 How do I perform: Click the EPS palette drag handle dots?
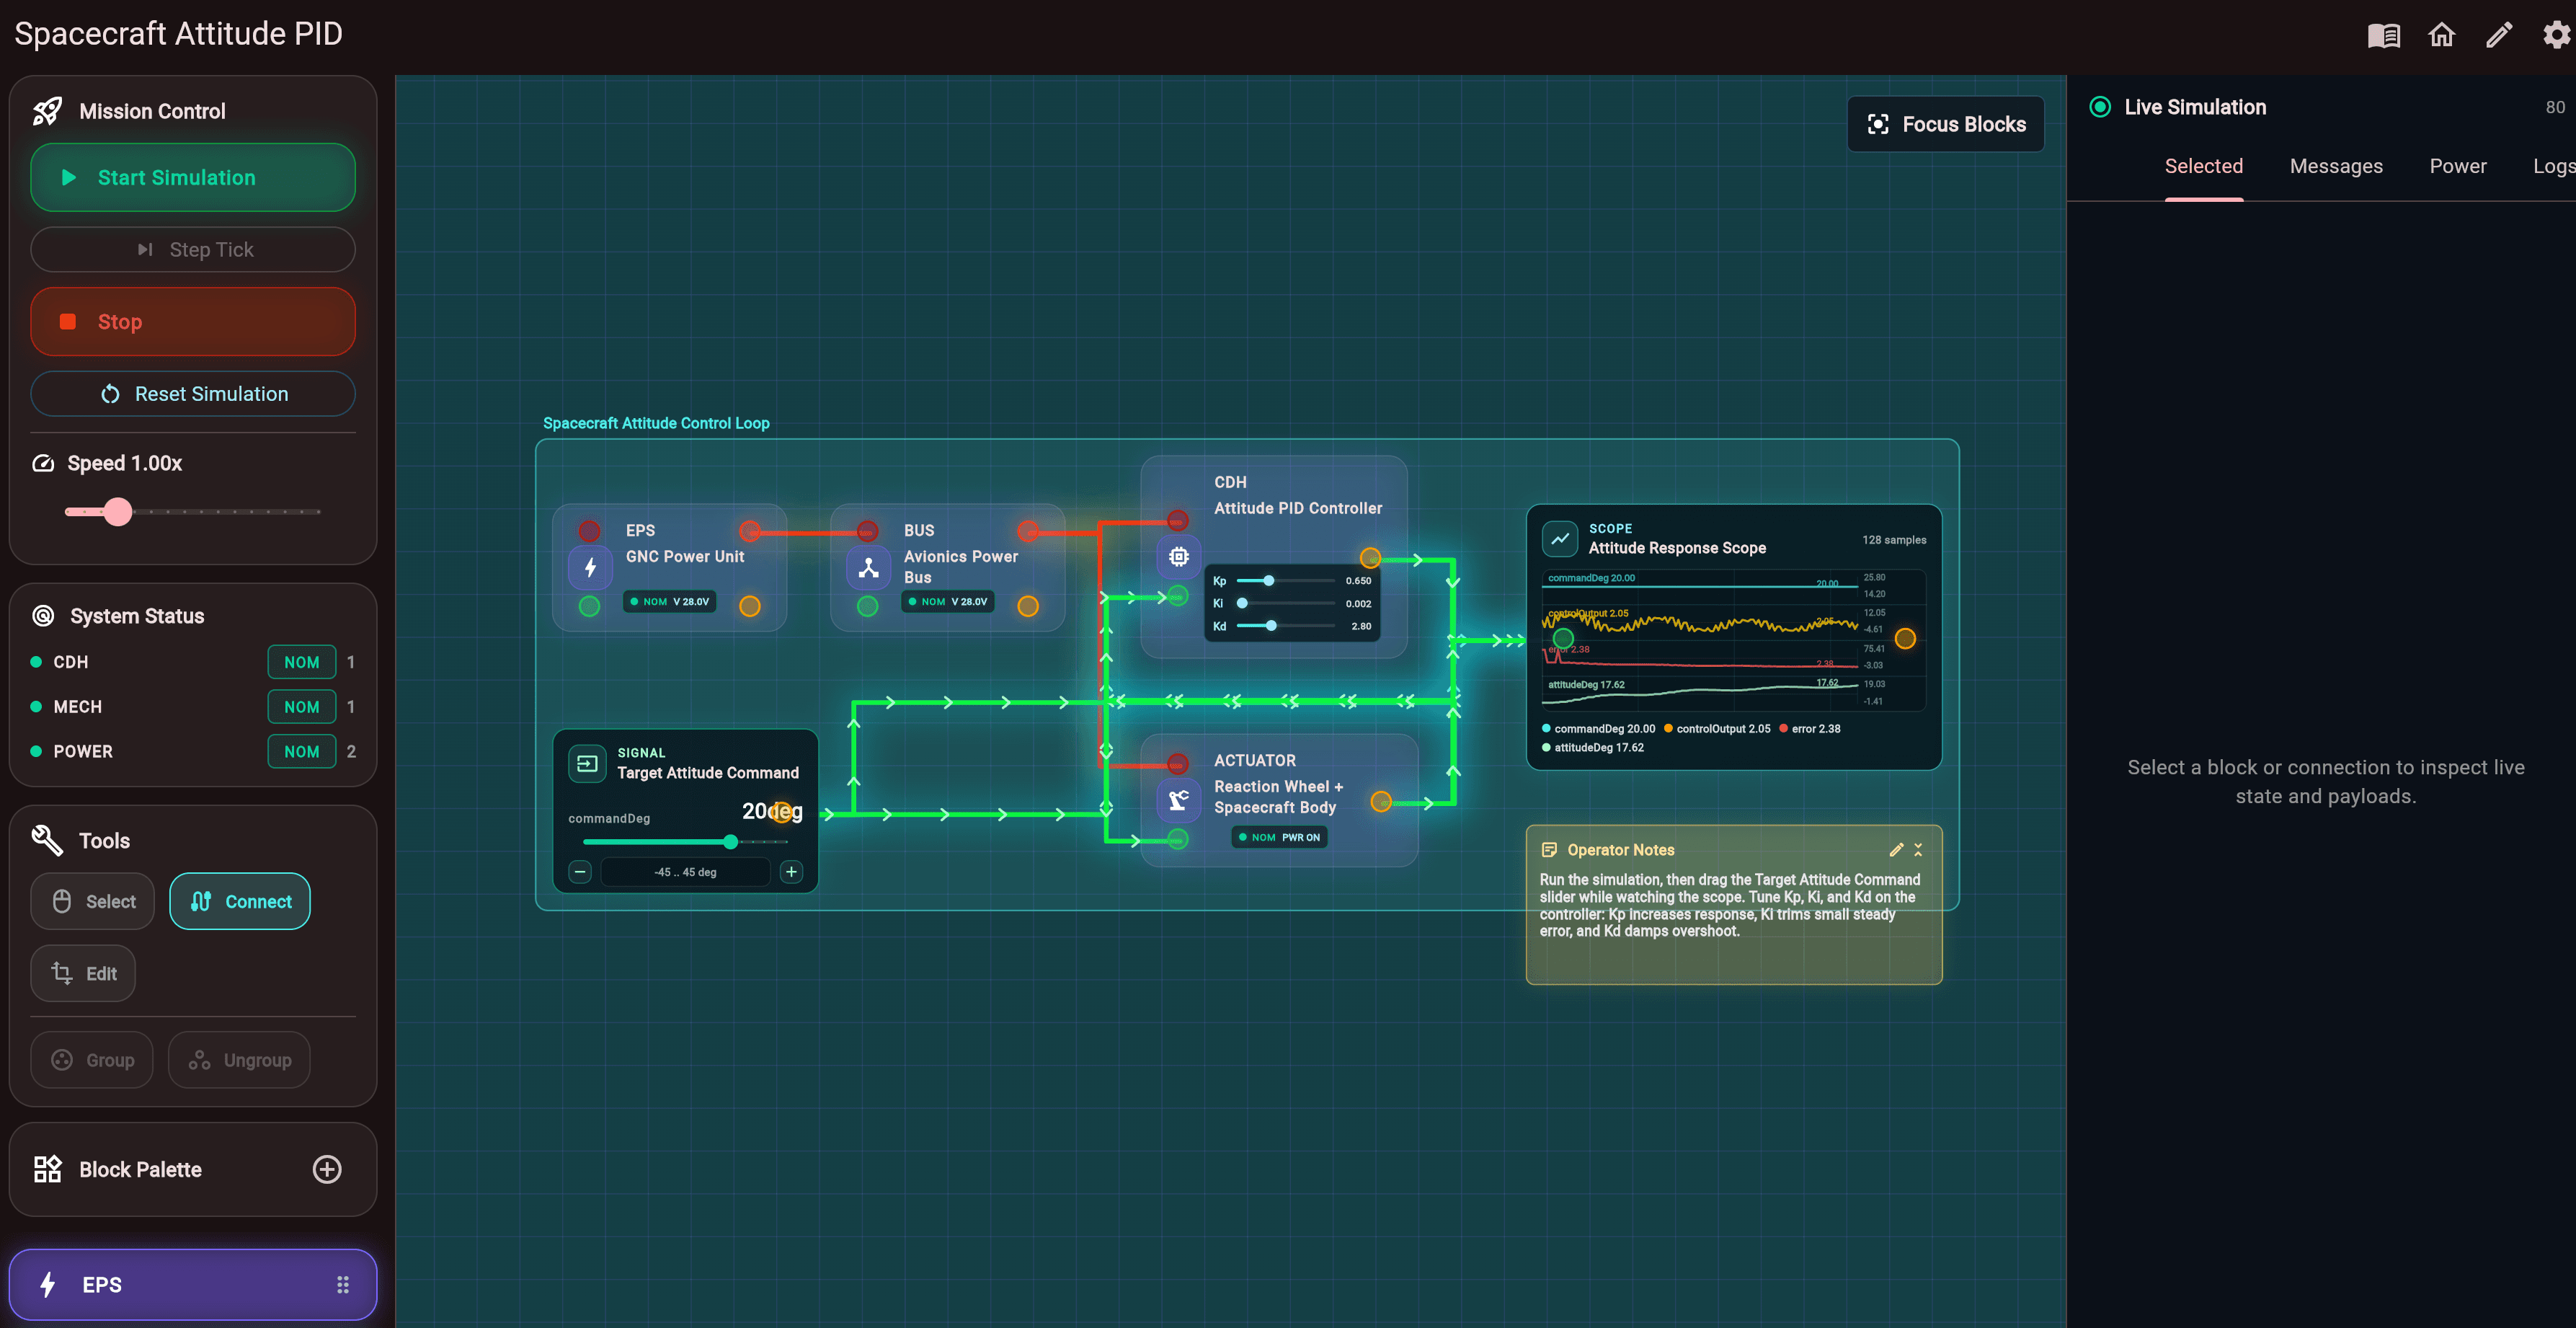click(x=343, y=1285)
